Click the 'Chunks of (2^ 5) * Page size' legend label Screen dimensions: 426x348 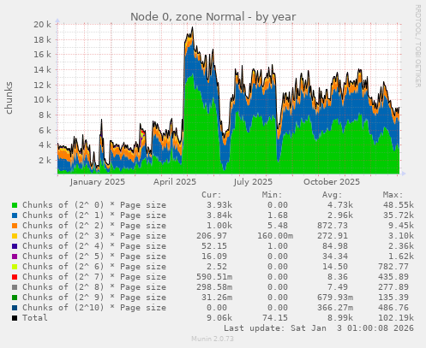pyautogui.click(x=94, y=257)
